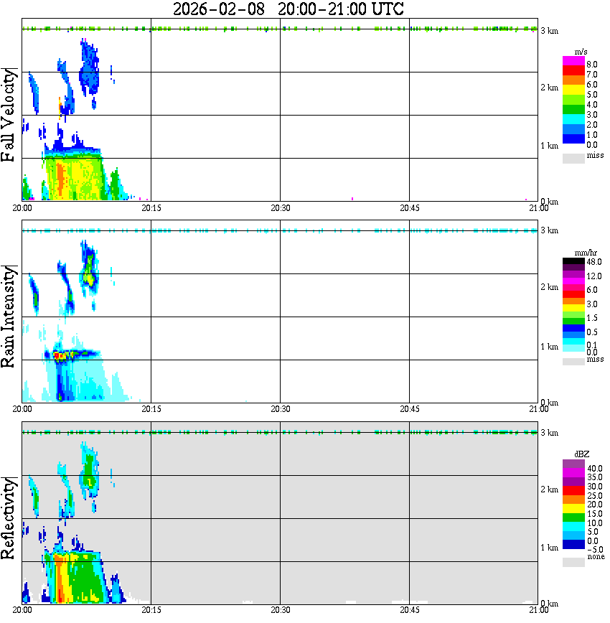
Task: Click the Fall Velocity axis label
Action: tap(8, 115)
